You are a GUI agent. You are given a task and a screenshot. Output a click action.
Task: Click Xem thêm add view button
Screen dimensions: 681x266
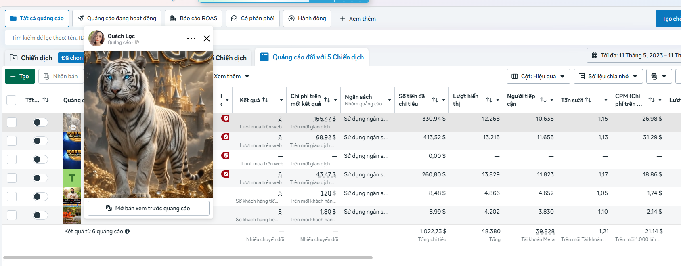(x=358, y=19)
